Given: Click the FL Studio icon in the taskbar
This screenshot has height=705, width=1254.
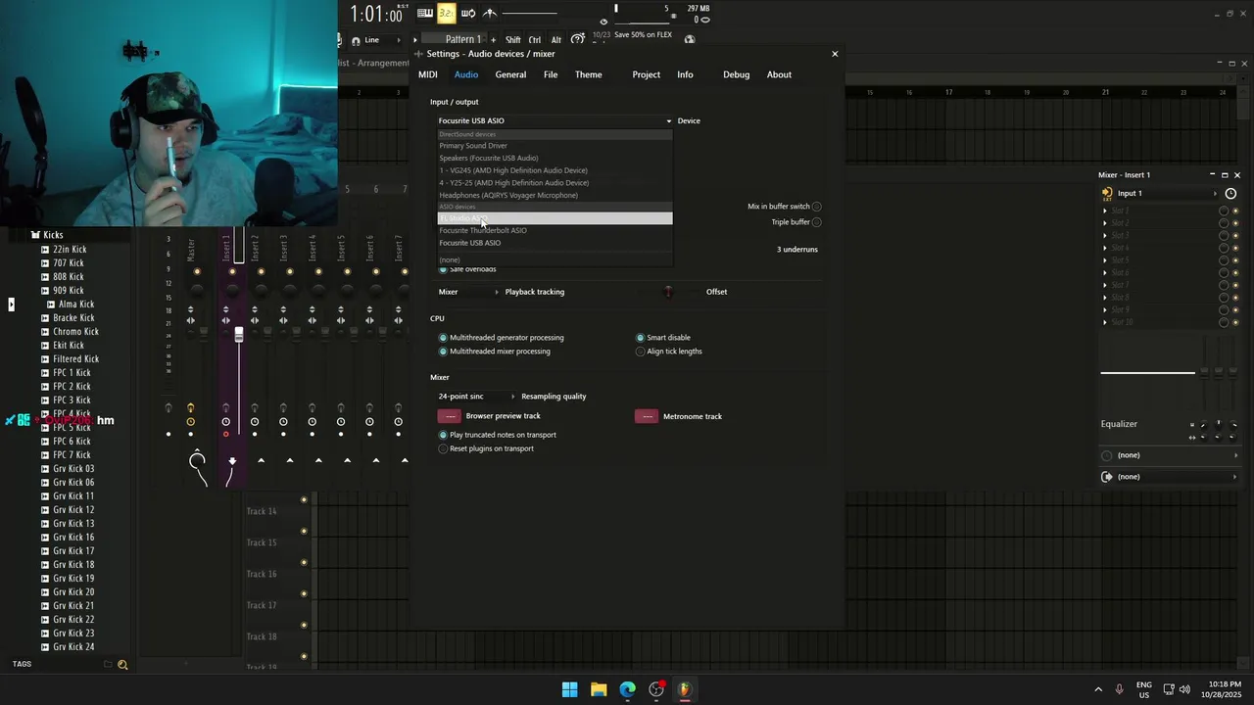Looking at the screenshot, I should coord(685,689).
